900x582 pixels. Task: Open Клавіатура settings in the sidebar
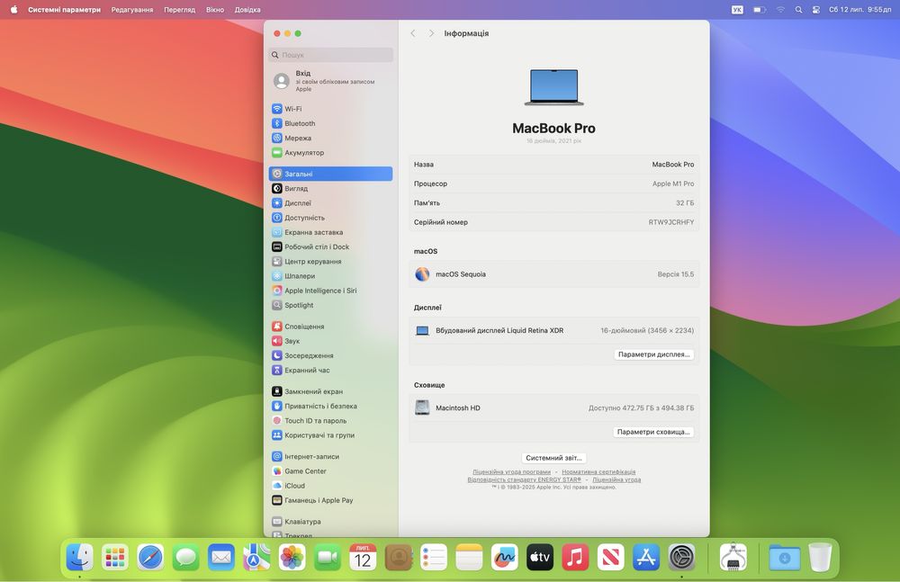tap(330, 522)
